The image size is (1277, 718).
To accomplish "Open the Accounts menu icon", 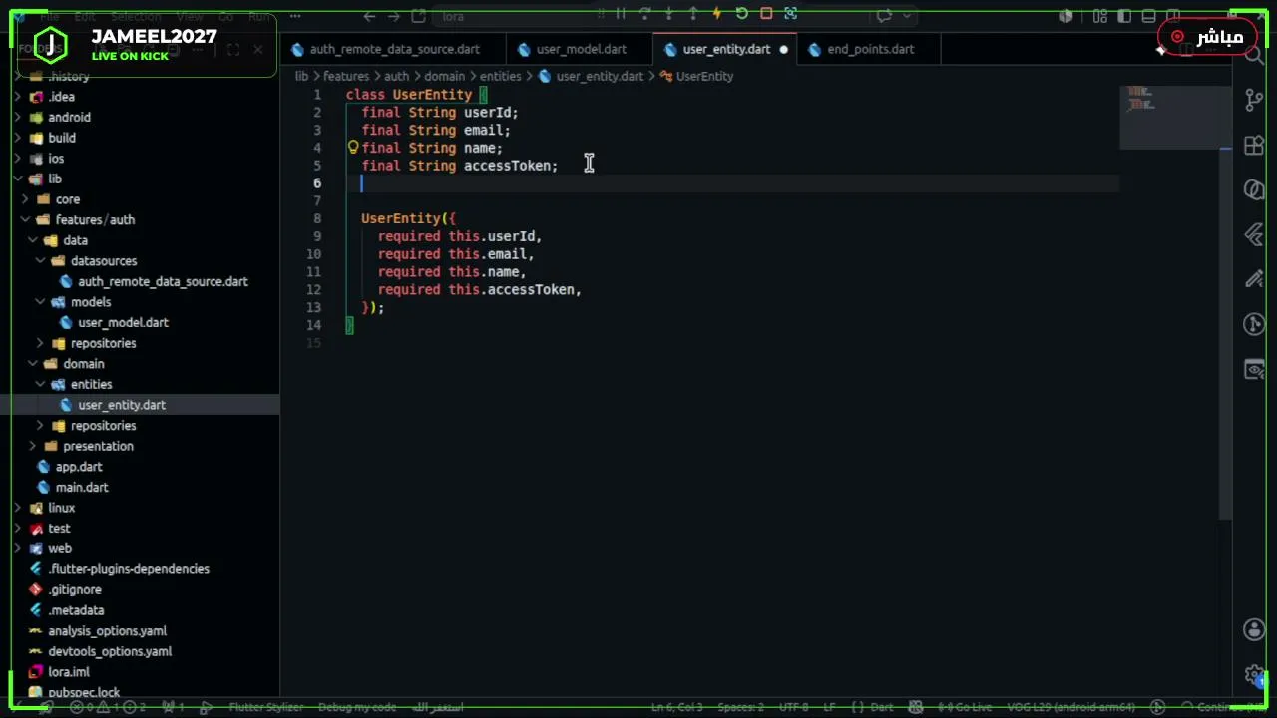I will (1254, 630).
